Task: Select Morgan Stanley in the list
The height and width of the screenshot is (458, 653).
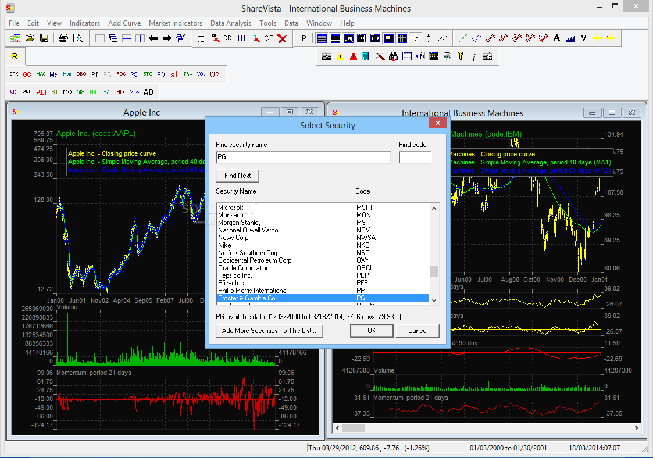Action: [x=323, y=223]
